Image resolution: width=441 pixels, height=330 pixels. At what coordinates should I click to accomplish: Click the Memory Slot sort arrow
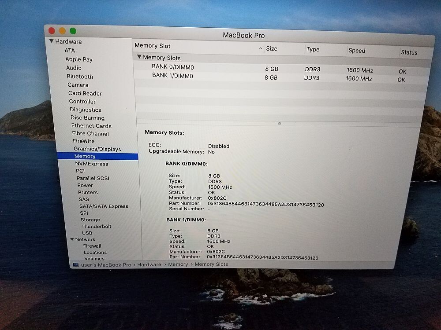coord(261,48)
